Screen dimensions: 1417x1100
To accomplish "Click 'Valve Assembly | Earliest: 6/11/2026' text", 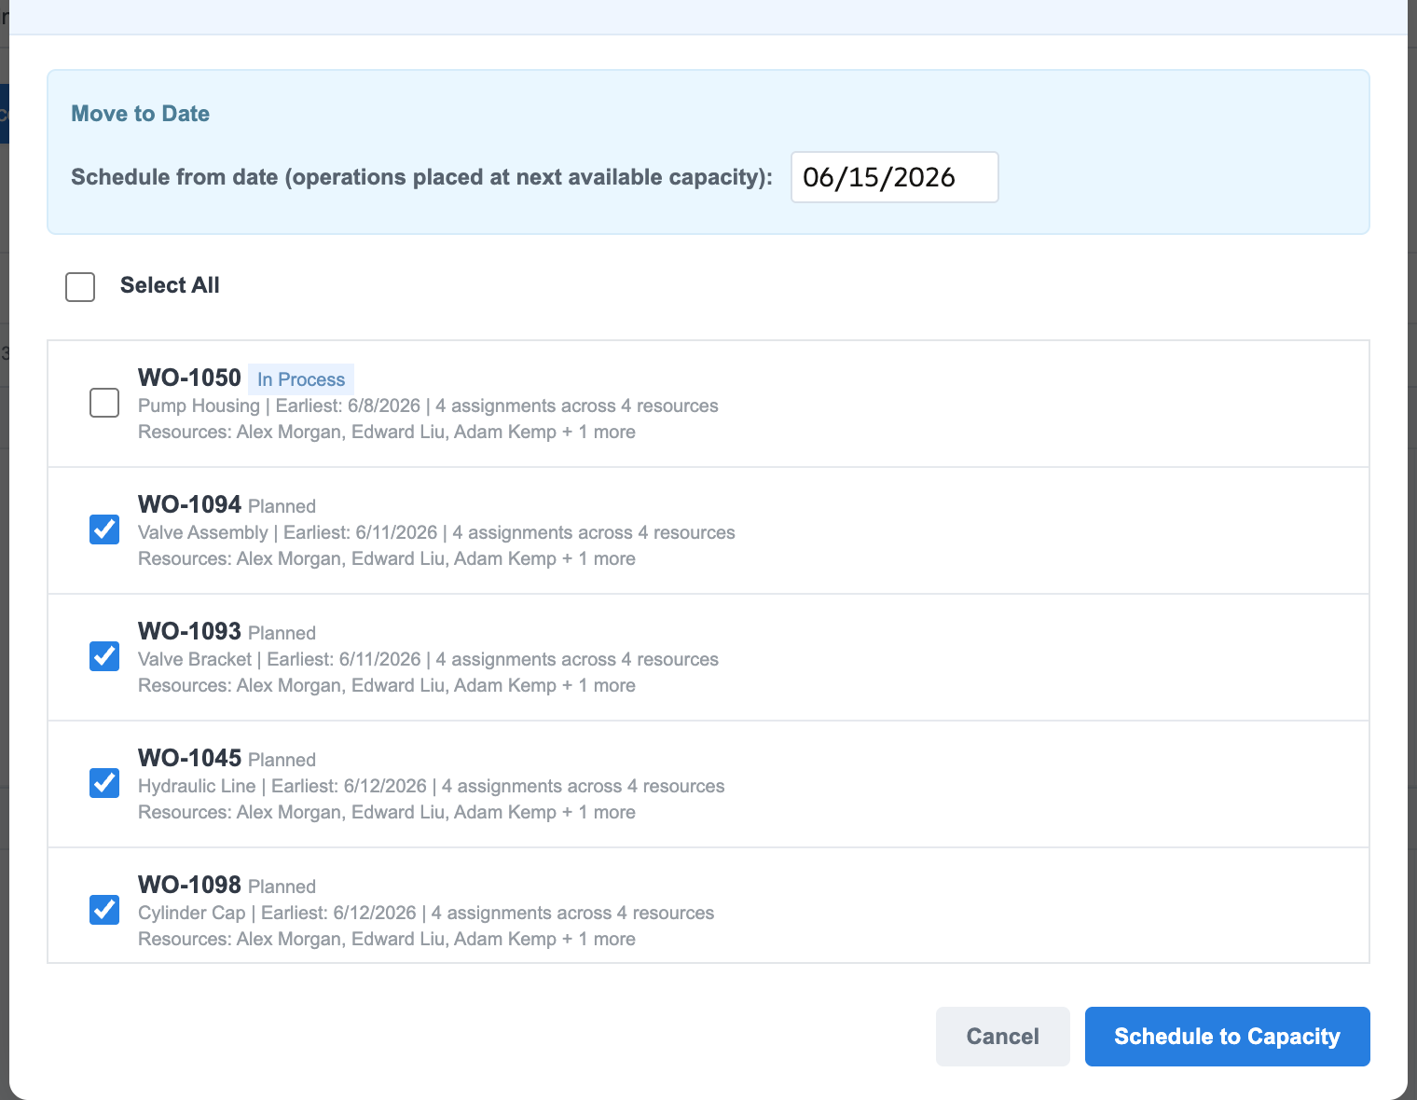I will coord(287,532).
